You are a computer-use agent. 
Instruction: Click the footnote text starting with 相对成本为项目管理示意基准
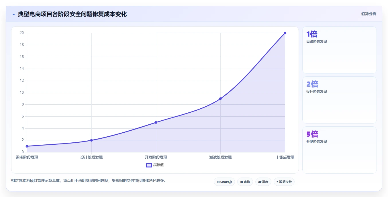point(89,180)
